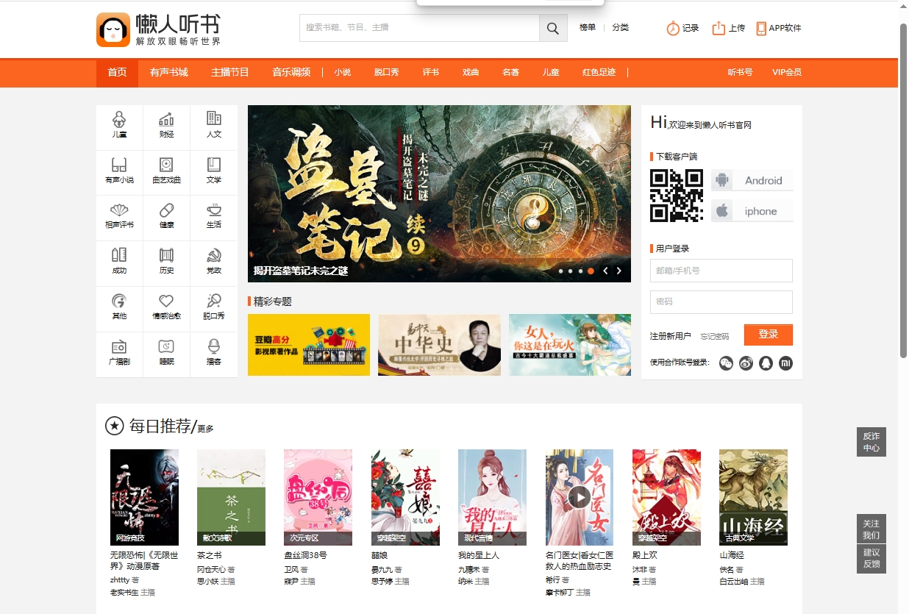Log in with Weibo icon

pos(746,363)
